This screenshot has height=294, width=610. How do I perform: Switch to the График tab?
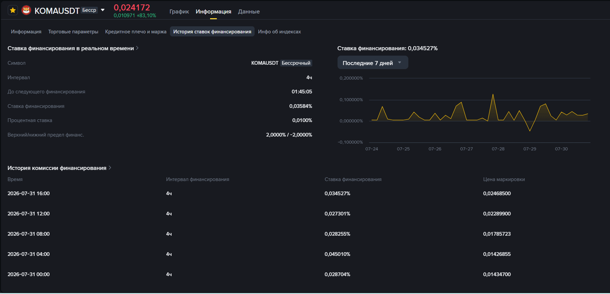pos(179,11)
